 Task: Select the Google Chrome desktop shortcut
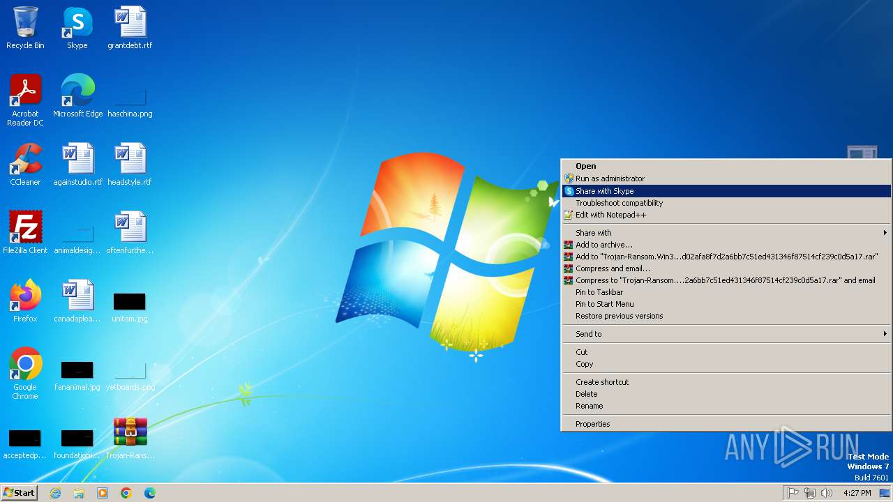pyautogui.click(x=25, y=374)
